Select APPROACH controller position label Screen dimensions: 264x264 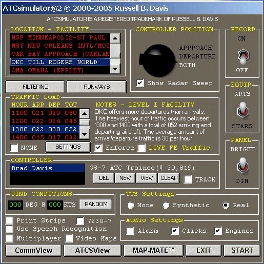click(x=196, y=48)
